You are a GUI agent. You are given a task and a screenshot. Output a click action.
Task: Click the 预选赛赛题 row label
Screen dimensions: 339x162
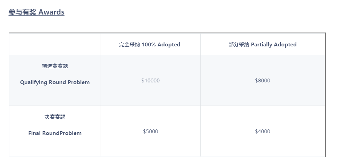[55, 66]
